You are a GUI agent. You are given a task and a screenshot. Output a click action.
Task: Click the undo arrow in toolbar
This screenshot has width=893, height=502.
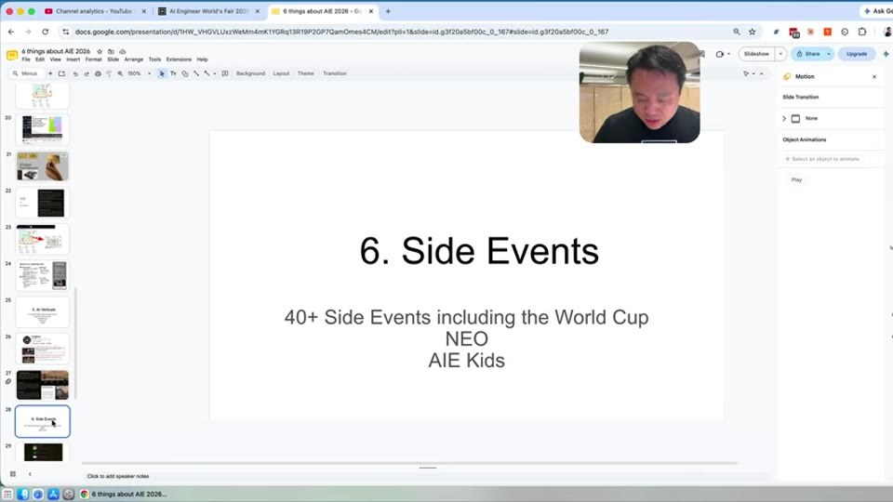[75, 73]
